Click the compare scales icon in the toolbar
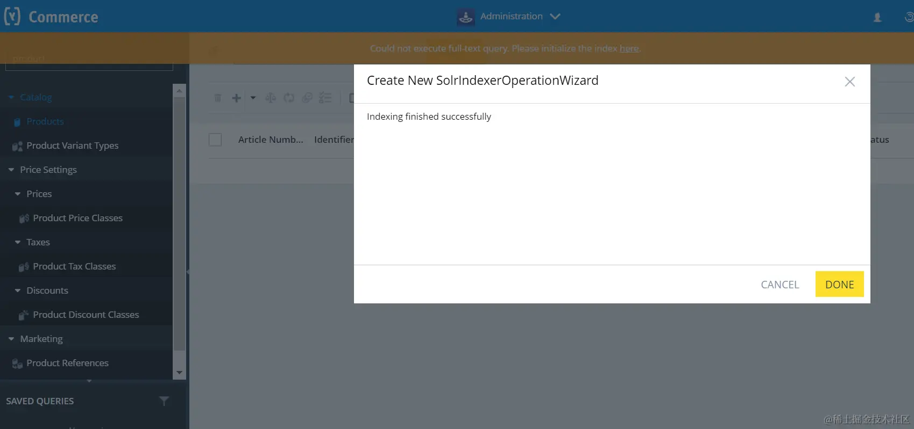The image size is (914, 429). pos(271,98)
